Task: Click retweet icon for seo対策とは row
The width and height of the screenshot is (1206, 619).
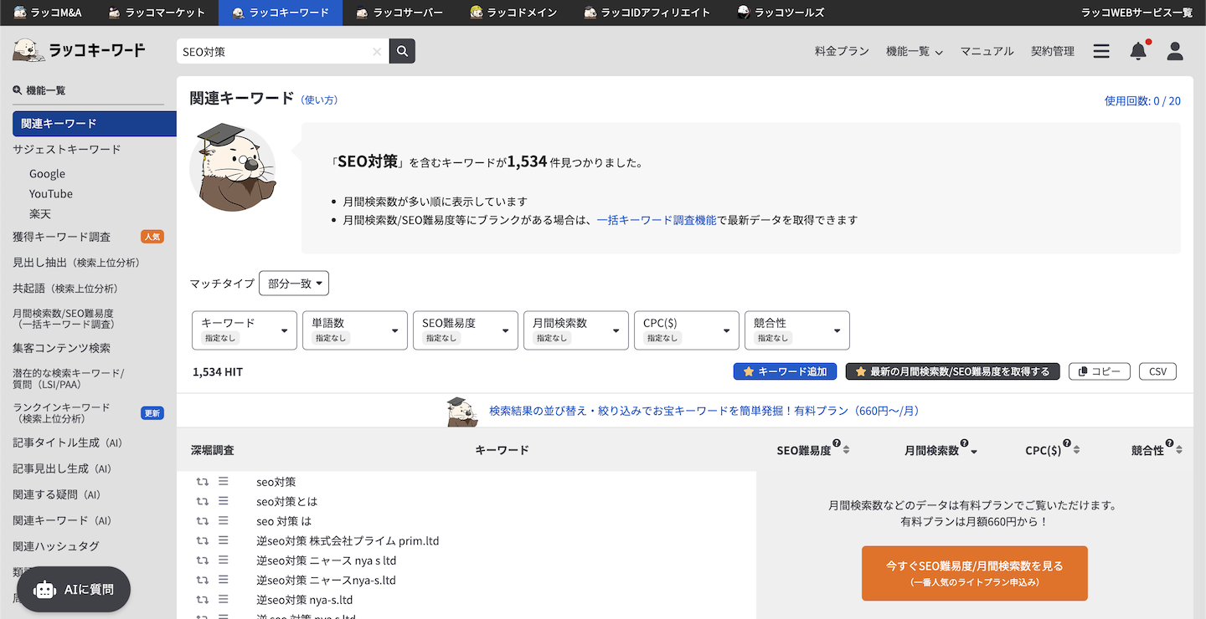Action: (x=202, y=501)
